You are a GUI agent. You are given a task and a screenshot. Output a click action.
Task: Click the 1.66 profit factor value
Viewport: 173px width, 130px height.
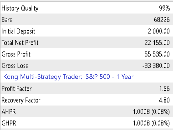165,89
